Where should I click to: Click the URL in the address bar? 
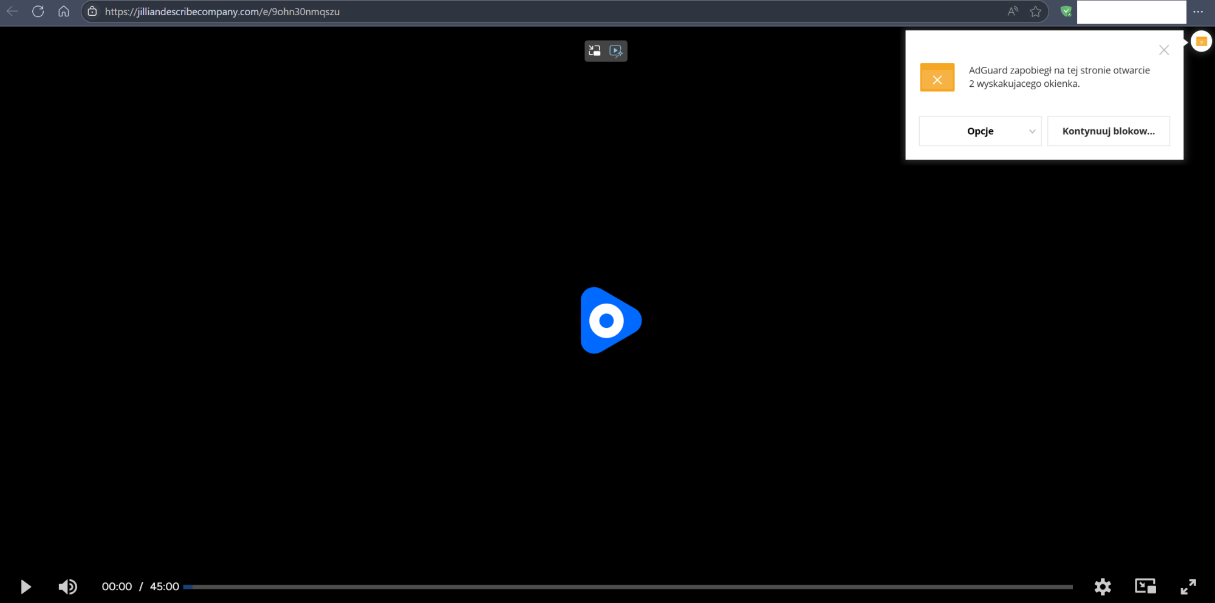pos(222,11)
